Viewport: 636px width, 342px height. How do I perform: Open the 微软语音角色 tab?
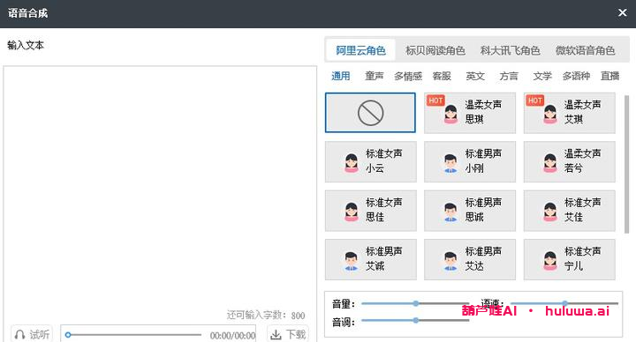pyautogui.click(x=585, y=50)
